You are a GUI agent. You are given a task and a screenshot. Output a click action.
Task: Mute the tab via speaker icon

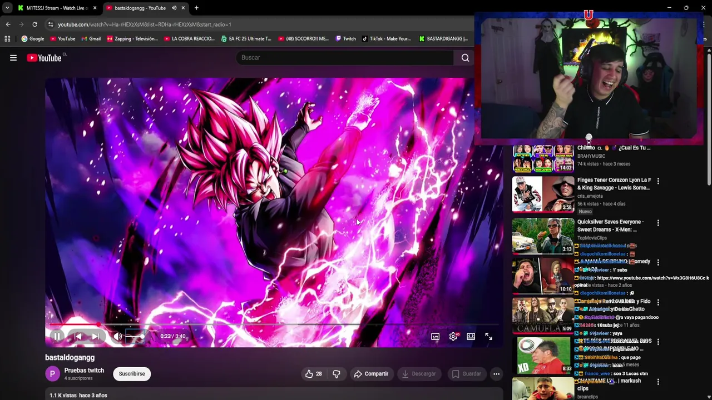point(174,8)
